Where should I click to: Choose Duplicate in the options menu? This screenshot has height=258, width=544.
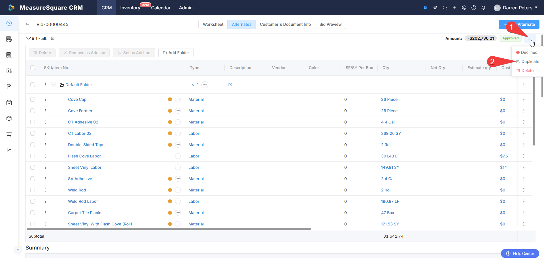click(528, 61)
